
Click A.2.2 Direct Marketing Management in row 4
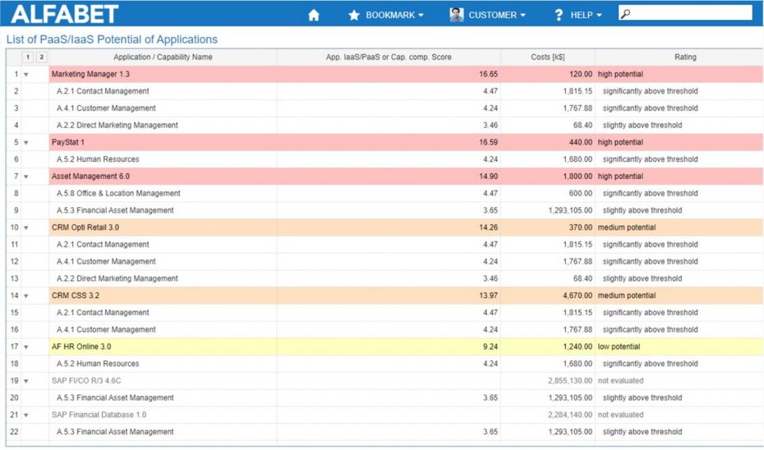point(117,125)
